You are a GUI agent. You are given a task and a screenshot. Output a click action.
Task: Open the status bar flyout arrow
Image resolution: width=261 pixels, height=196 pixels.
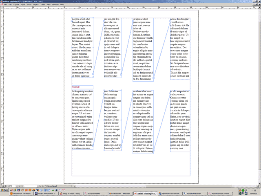point(72,186)
